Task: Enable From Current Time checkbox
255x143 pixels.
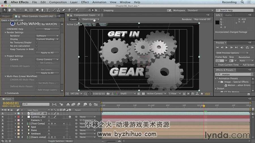Action: pyautogui.click(x=216, y=65)
